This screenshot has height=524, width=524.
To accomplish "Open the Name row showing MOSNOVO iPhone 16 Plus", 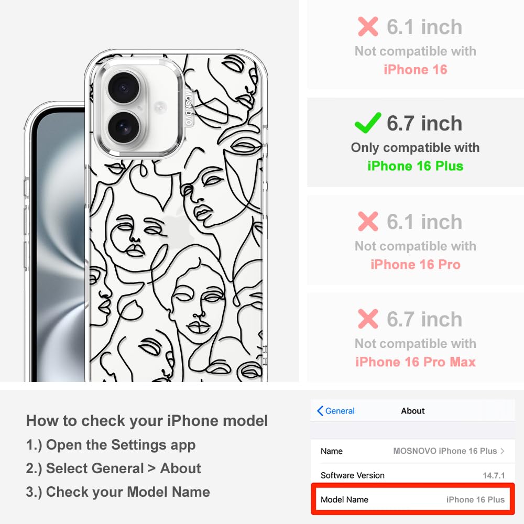I will click(x=413, y=451).
